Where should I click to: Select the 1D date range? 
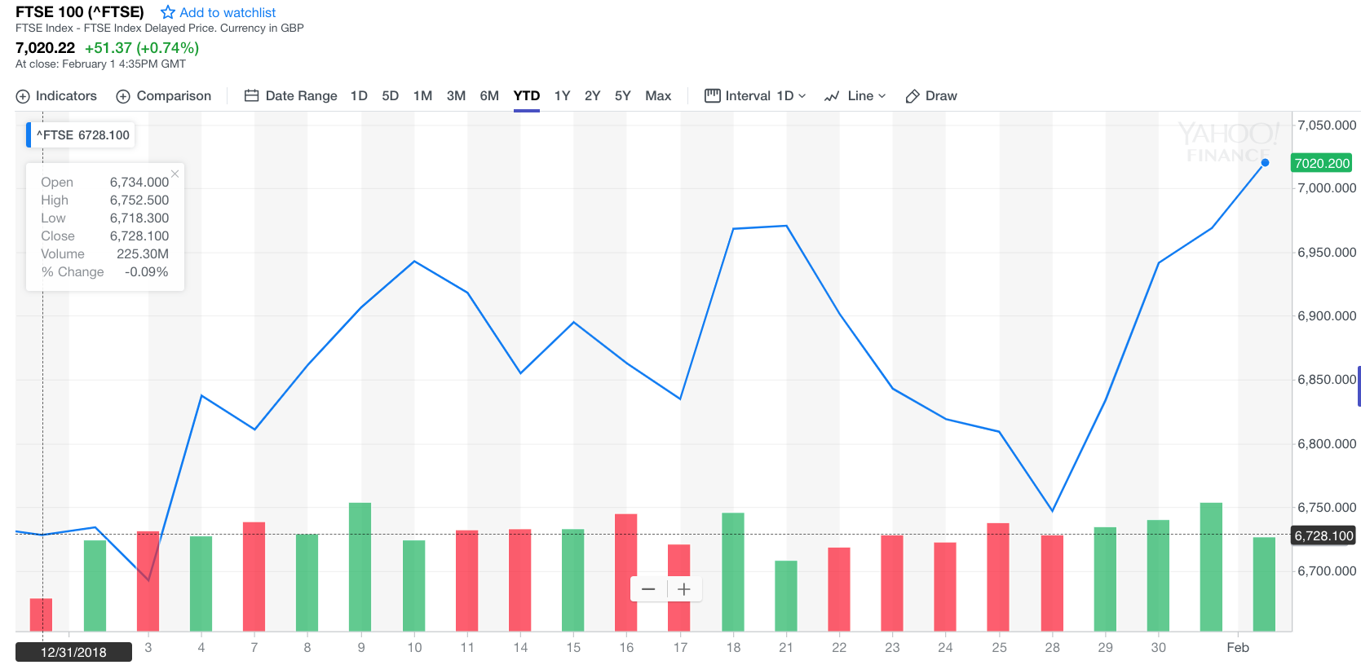(359, 96)
